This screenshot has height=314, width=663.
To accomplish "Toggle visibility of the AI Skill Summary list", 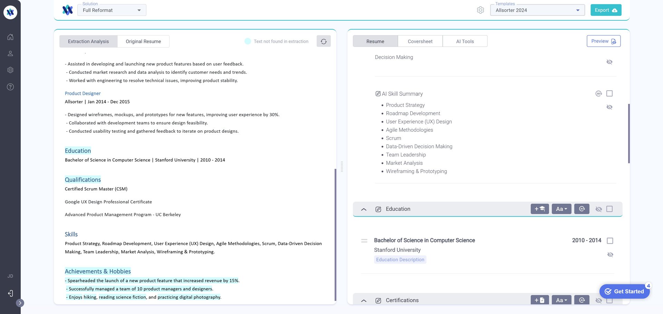I will tap(609, 107).
